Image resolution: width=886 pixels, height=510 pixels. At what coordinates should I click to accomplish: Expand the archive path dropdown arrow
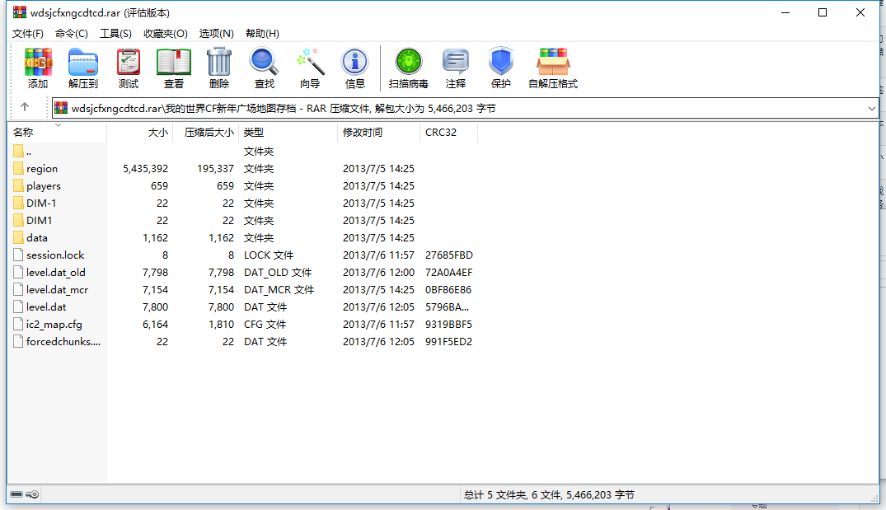(871, 109)
